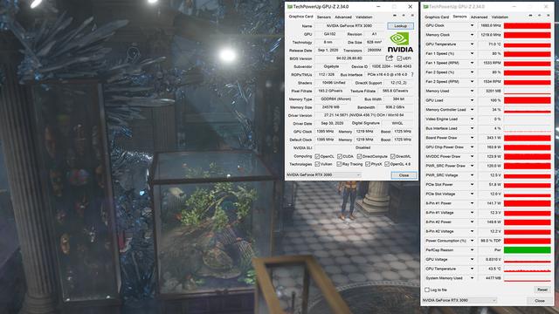The width and height of the screenshot is (559, 314).
Task: Enable the Log to file checkbox
Action: coord(427,290)
